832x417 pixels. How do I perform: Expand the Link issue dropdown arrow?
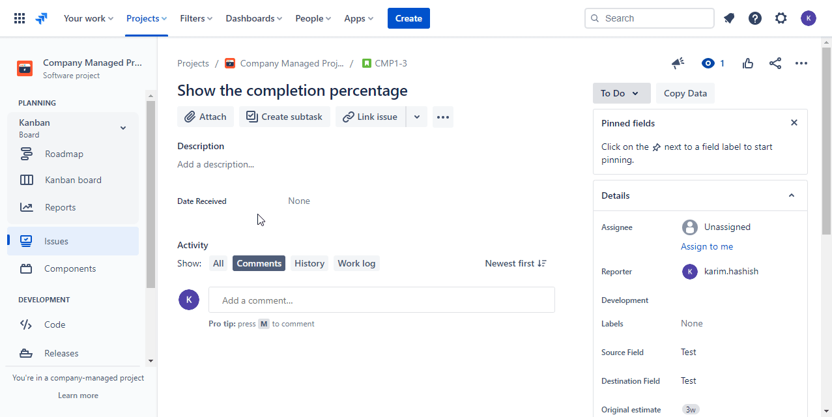click(x=417, y=117)
